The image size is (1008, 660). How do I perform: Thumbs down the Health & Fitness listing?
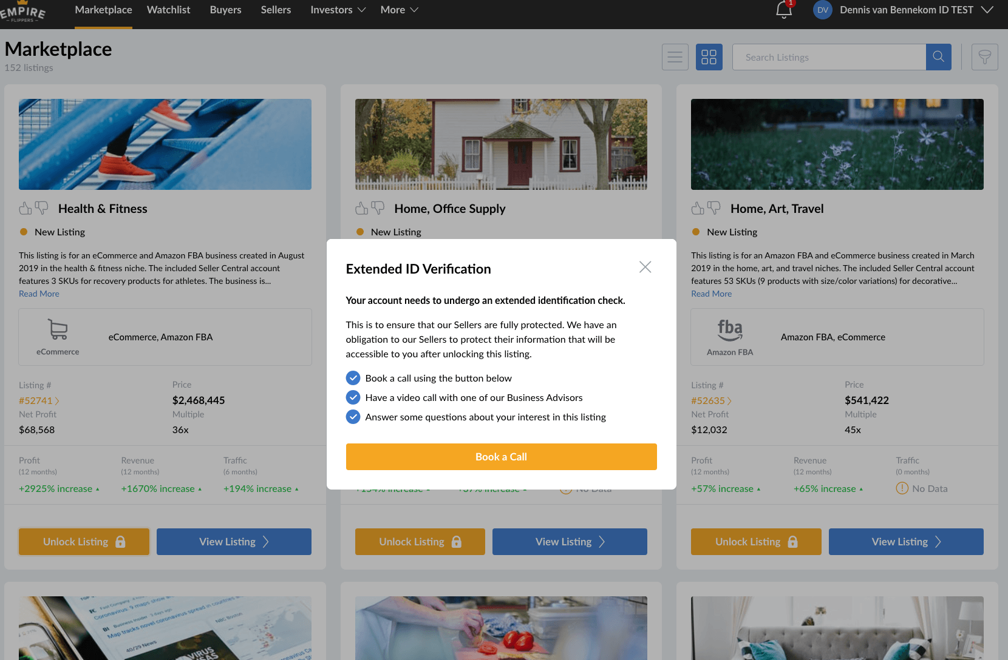pyautogui.click(x=41, y=209)
